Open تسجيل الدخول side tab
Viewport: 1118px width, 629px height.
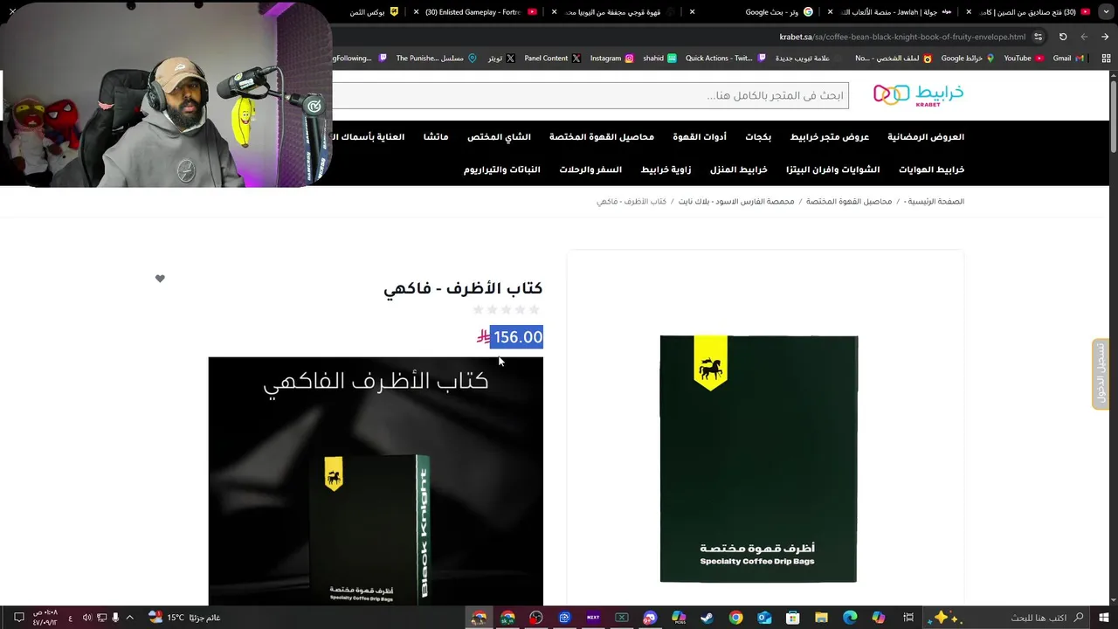point(1101,374)
